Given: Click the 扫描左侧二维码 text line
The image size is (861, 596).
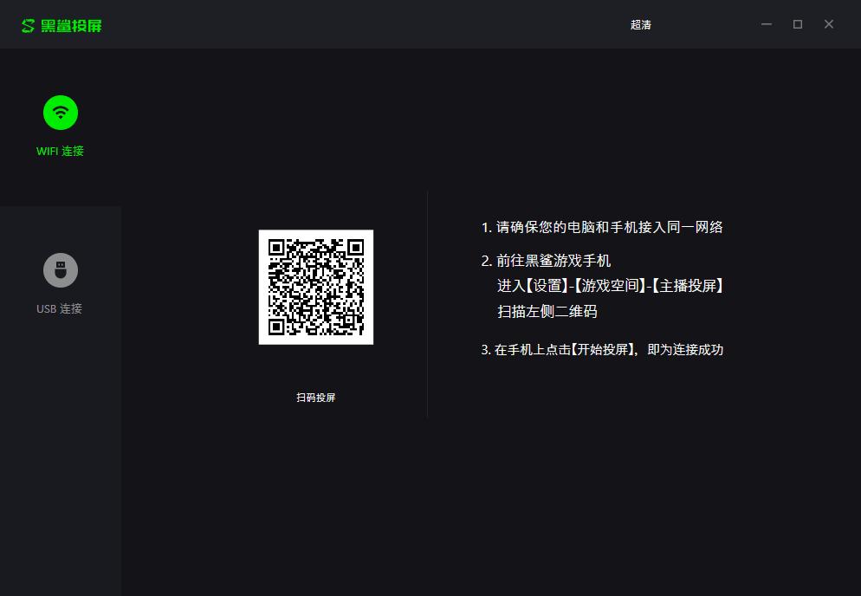Looking at the screenshot, I should point(547,312).
